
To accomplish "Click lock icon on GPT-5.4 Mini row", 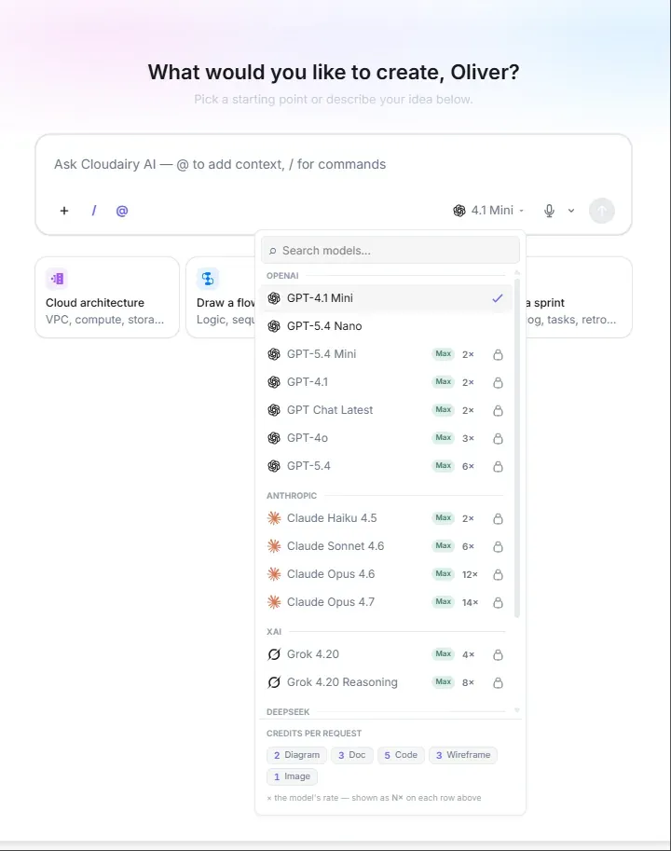I will (498, 354).
